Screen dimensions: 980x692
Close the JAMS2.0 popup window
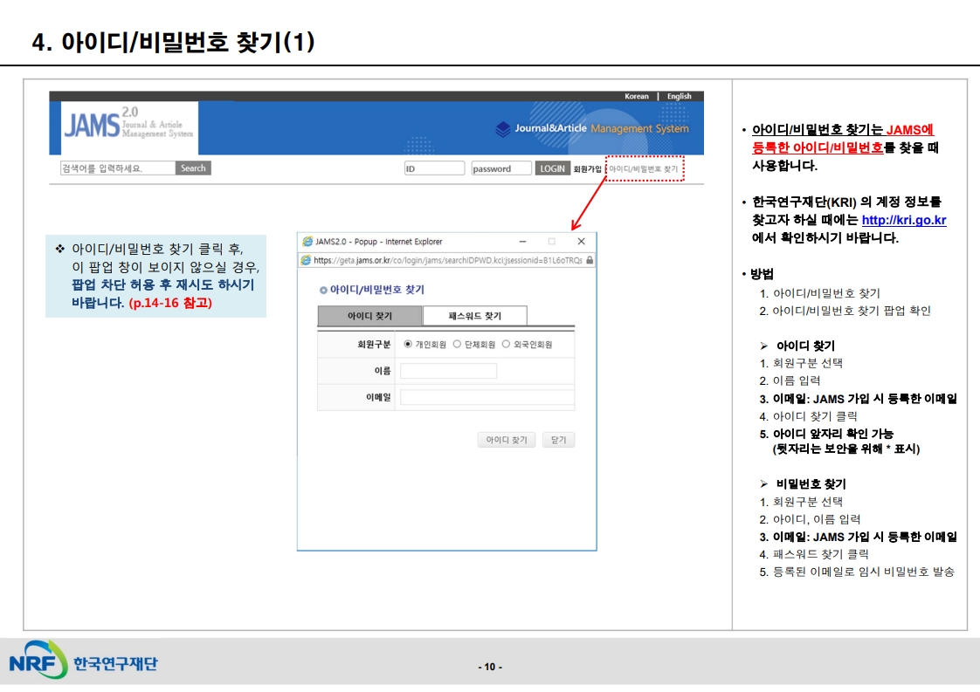tap(581, 241)
